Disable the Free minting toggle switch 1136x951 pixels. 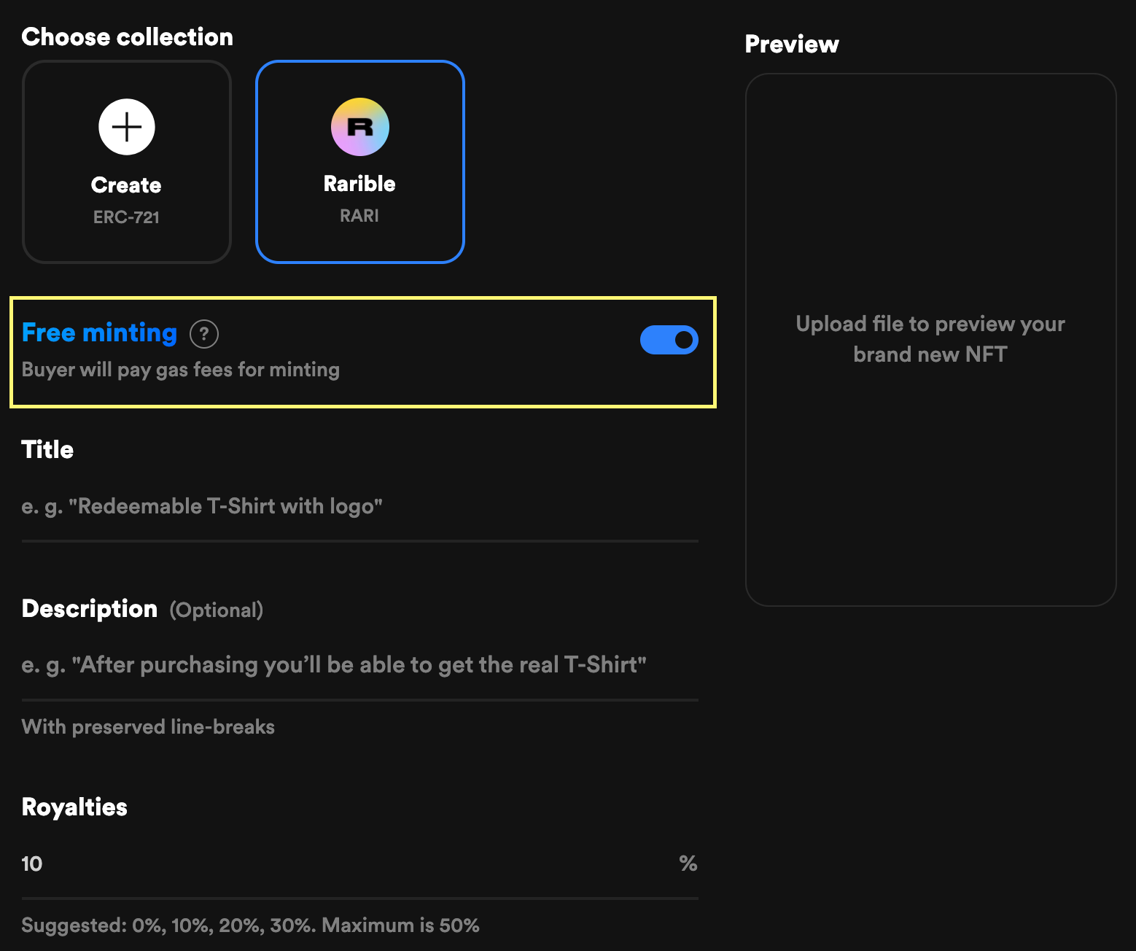[x=669, y=340]
